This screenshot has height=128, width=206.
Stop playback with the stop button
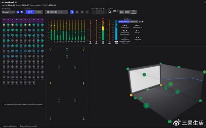(77, 12)
